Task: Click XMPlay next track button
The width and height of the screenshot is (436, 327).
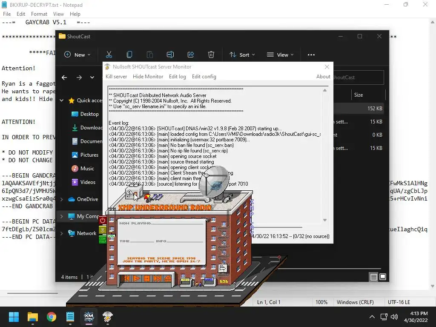Action: pyautogui.click(x=158, y=278)
